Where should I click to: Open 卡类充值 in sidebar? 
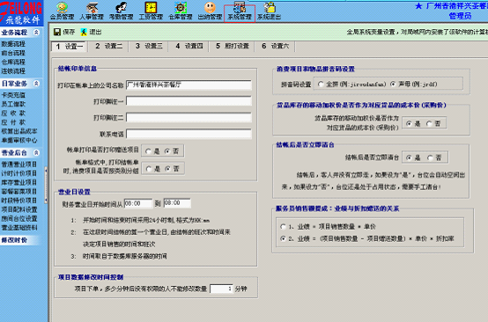point(13,95)
